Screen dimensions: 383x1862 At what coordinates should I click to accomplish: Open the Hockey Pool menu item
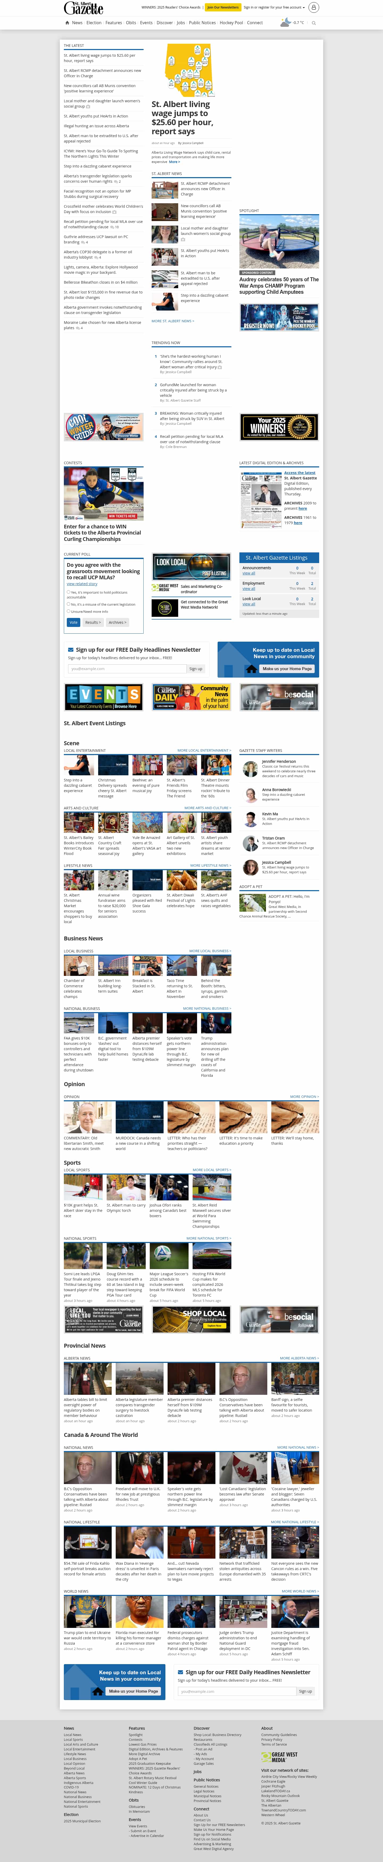(232, 22)
